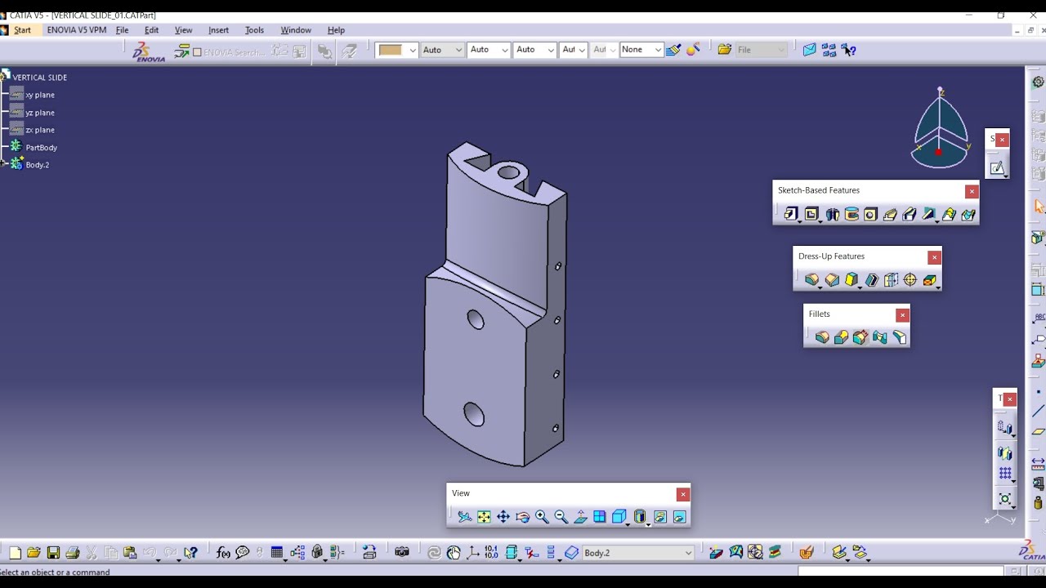This screenshot has width=1046, height=588.
Task: Toggle the ENOVIA Search checkbox
Action: (197, 52)
